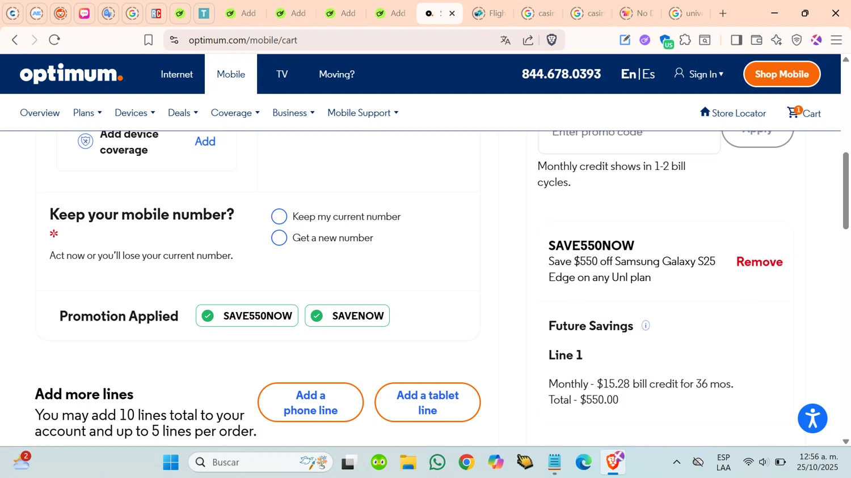Open volume control in tray
851x478 pixels.
coord(764,462)
